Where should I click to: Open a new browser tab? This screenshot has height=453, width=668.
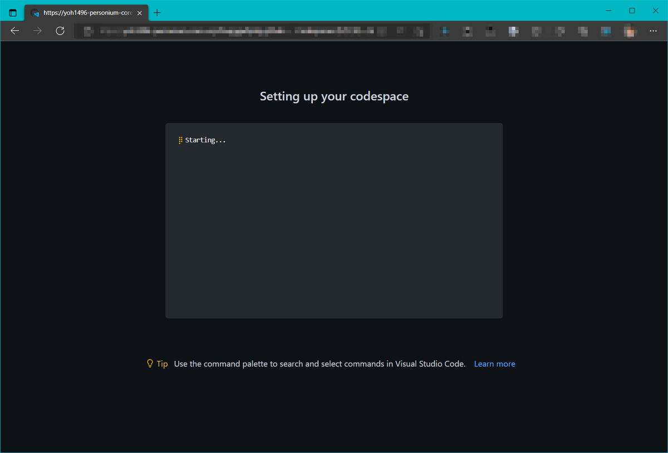(158, 12)
